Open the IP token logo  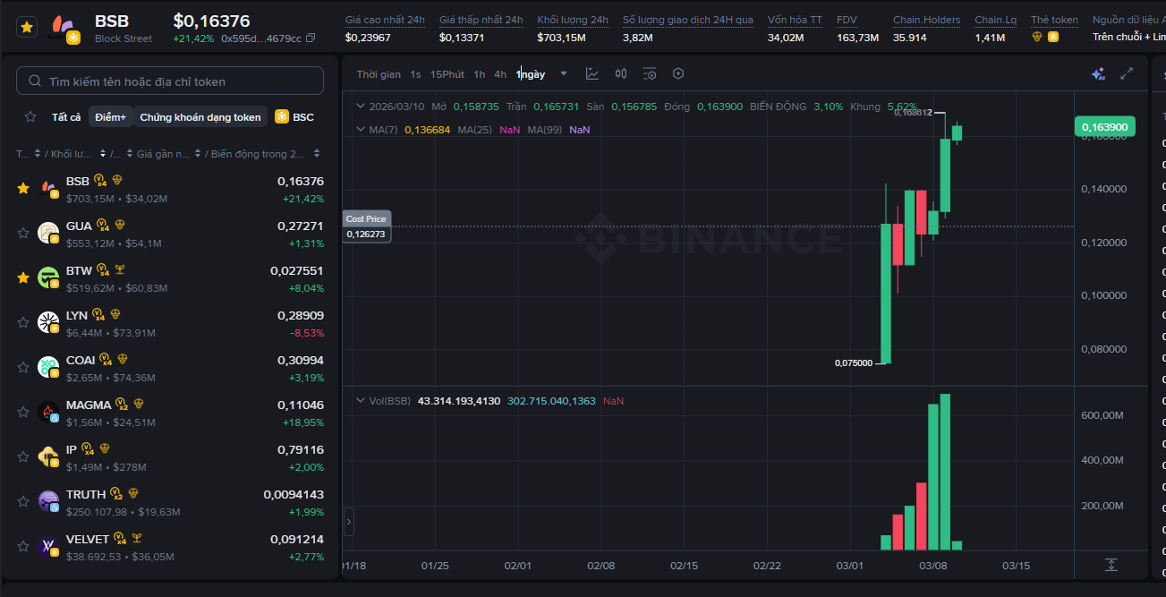[x=48, y=457]
